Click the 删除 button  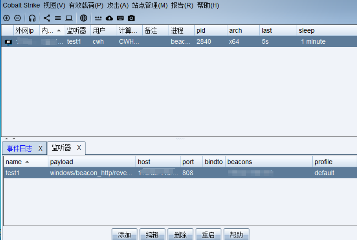[x=180, y=235]
